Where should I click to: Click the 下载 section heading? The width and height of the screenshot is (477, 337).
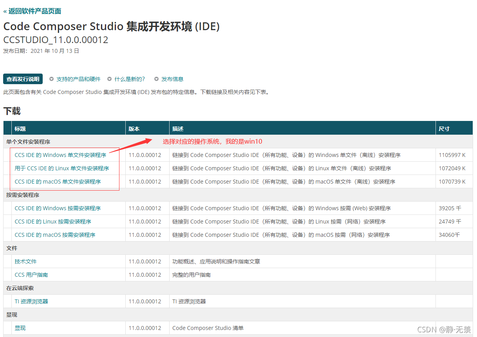[12, 111]
